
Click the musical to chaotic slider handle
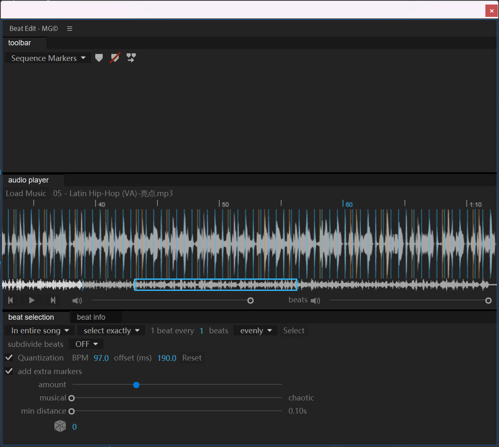tap(72, 398)
